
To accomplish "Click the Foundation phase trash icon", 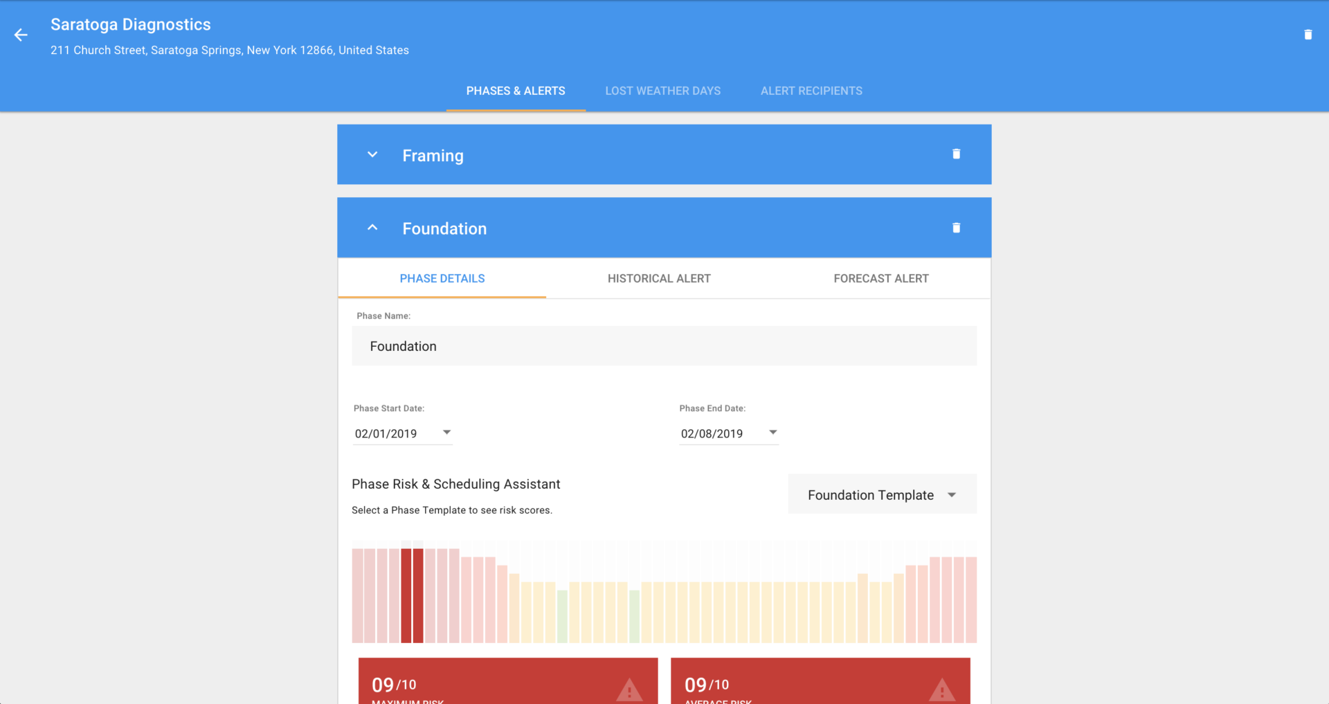I will coord(956,228).
